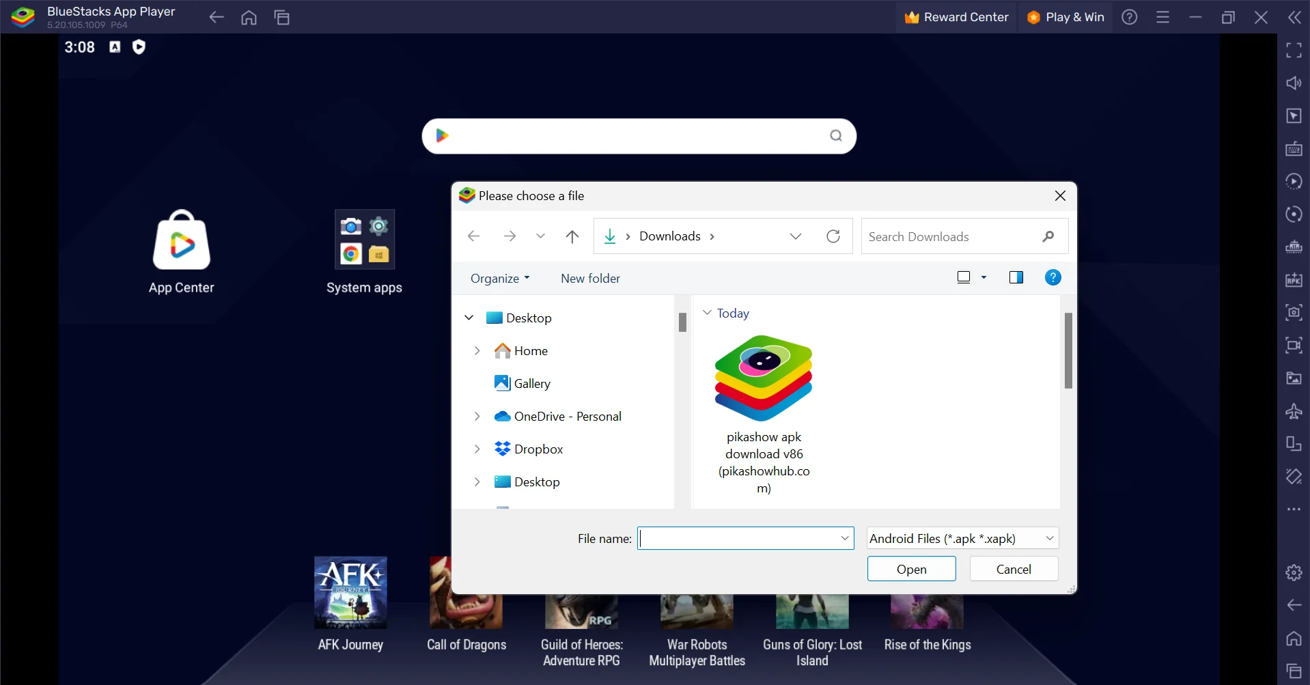Open file dialog help
The image size is (1310, 685).
(x=1053, y=277)
